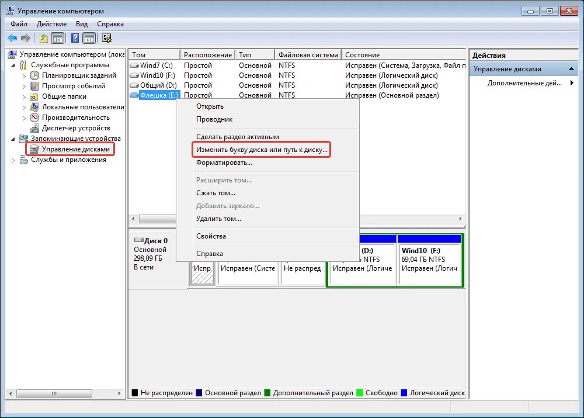Expand the Службы и приложения node

click(13, 160)
